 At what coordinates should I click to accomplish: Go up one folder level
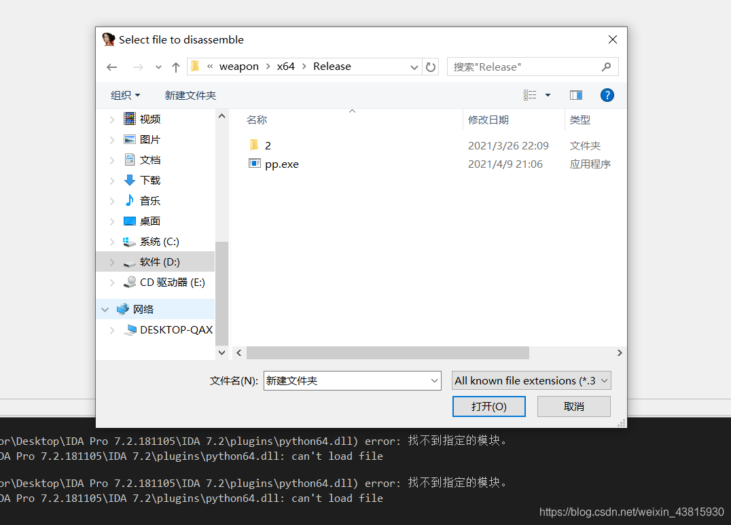(x=176, y=67)
